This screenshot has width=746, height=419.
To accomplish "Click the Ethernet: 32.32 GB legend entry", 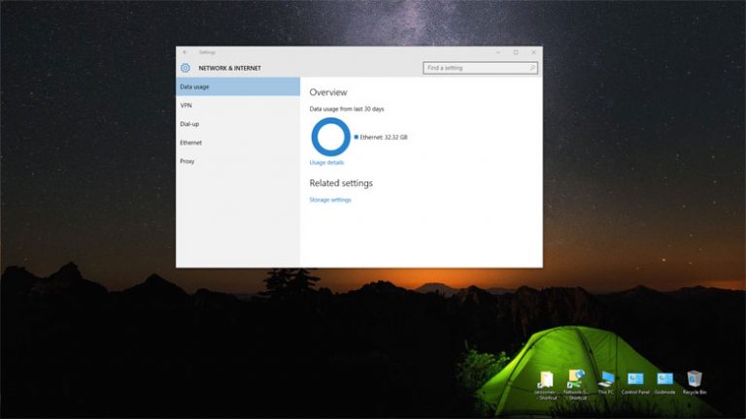I will click(381, 138).
